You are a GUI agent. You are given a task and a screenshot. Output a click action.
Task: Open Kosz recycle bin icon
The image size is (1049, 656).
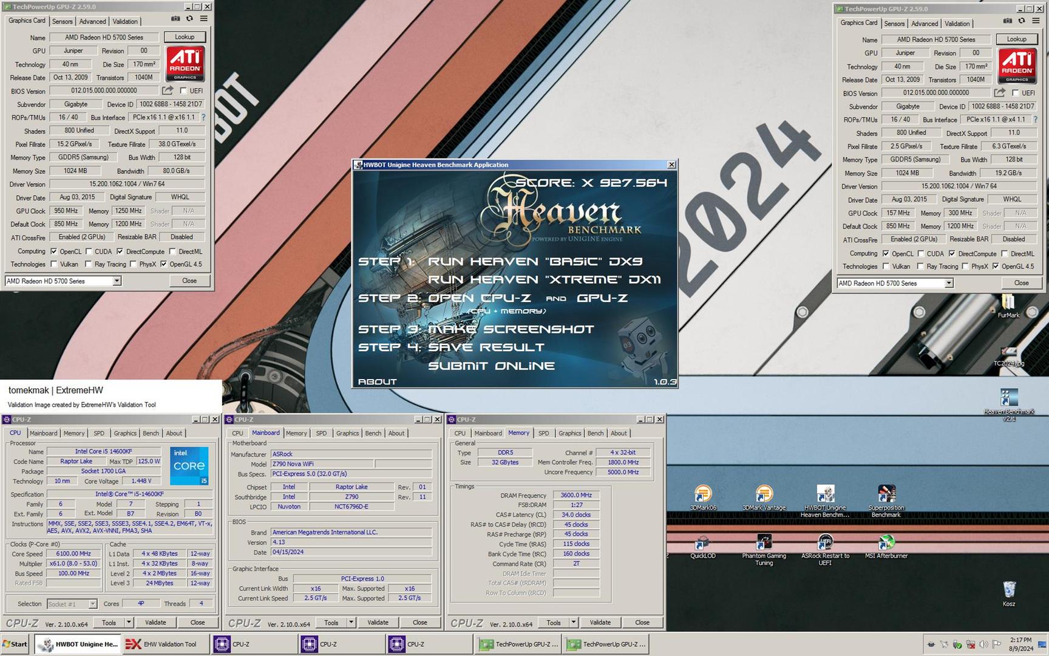(x=1008, y=594)
